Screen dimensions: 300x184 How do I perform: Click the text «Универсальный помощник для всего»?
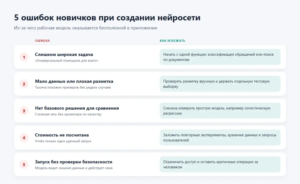(x=67, y=61)
